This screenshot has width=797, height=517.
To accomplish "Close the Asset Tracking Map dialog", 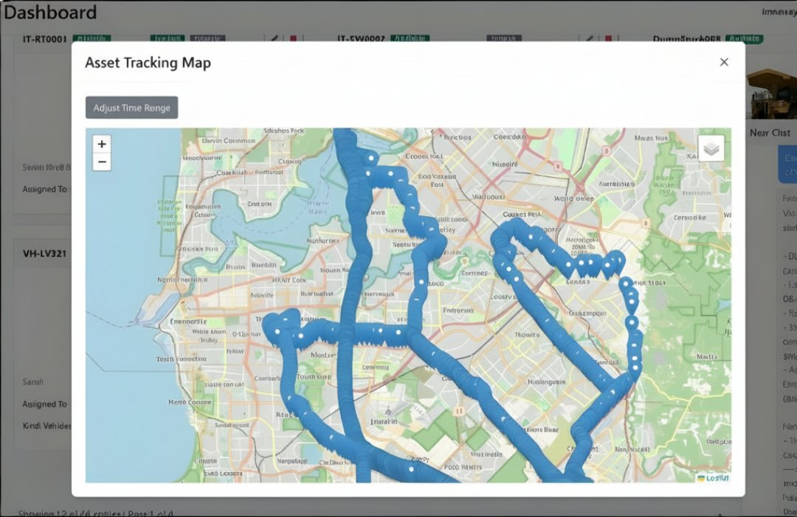I will tap(723, 62).
